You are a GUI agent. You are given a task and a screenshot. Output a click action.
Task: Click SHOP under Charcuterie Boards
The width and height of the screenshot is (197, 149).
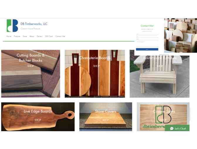(x=96, y=66)
